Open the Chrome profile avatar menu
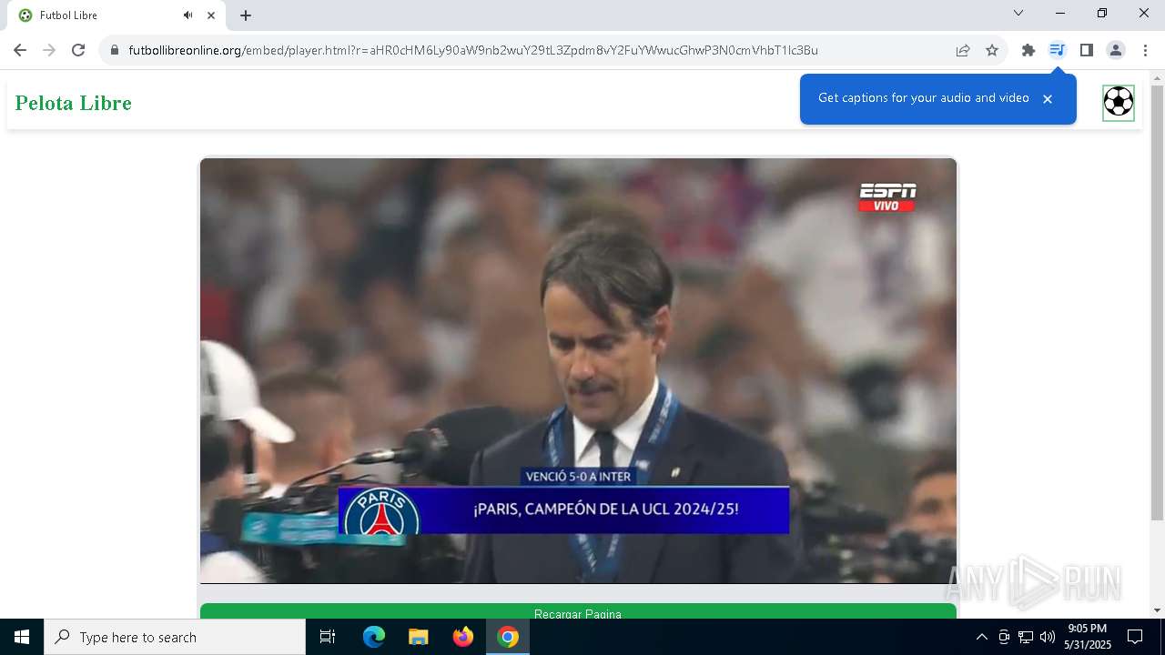 [1115, 50]
